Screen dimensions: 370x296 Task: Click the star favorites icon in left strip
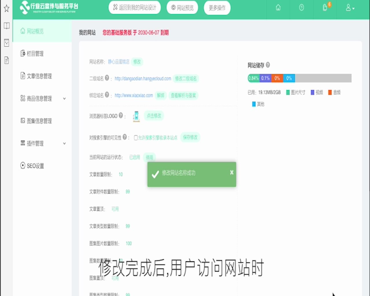point(6,8)
